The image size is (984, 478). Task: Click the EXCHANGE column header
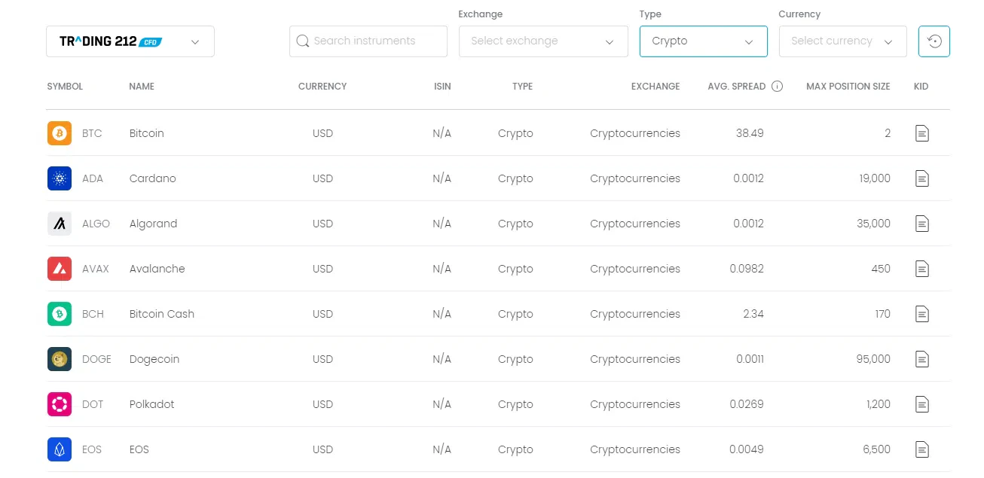(655, 87)
